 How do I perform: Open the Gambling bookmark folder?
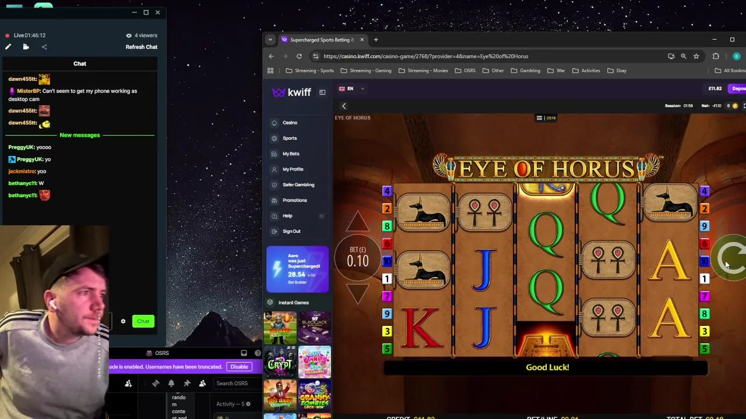(525, 71)
